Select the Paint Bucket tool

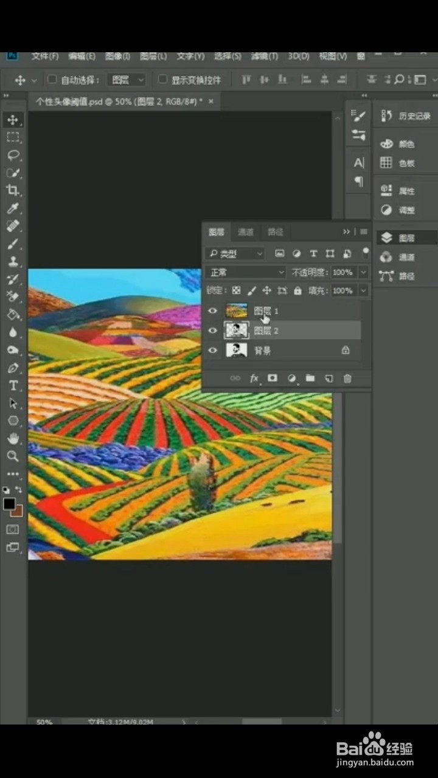click(13, 315)
